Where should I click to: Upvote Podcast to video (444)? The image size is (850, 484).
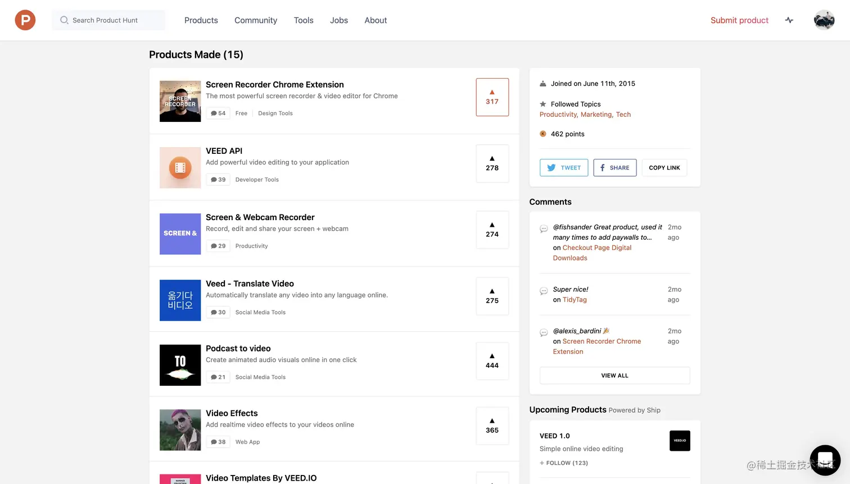(492, 361)
